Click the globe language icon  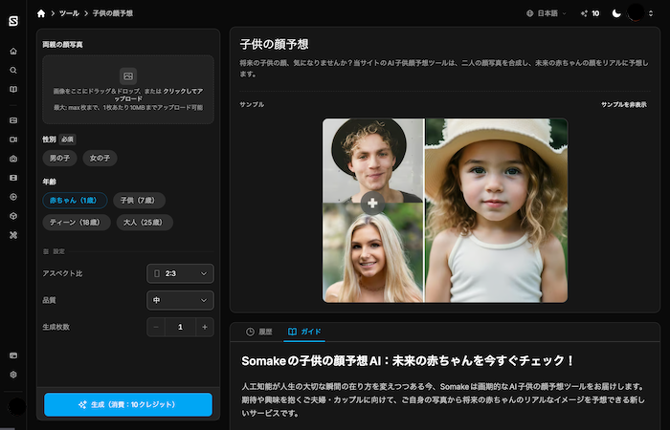click(530, 13)
